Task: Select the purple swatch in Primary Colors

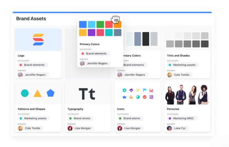Action: 92,33
